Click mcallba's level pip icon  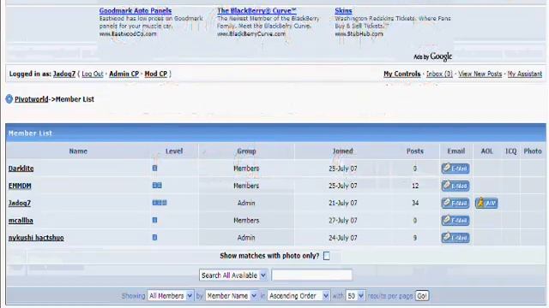(154, 220)
